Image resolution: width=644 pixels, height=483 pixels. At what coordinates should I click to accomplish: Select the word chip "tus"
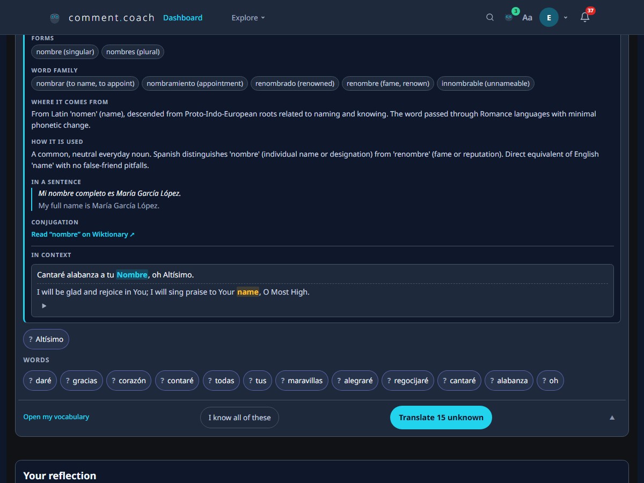(258, 380)
